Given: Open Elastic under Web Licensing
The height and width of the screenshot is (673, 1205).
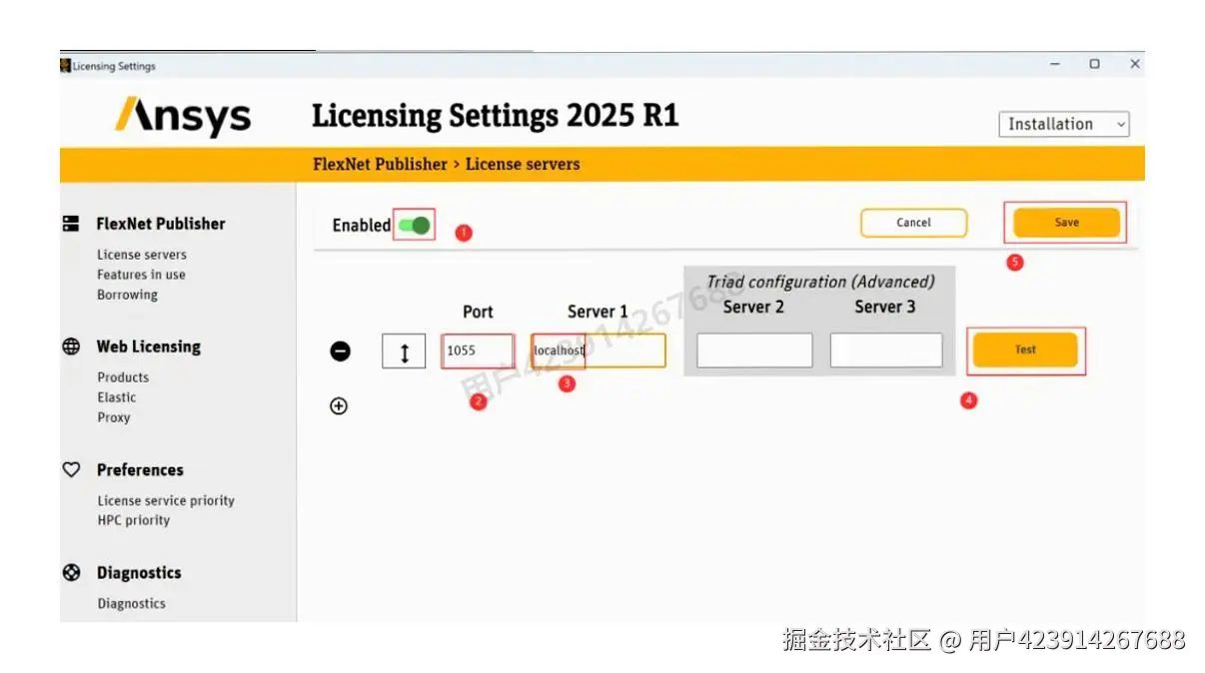Looking at the screenshot, I should tap(117, 397).
